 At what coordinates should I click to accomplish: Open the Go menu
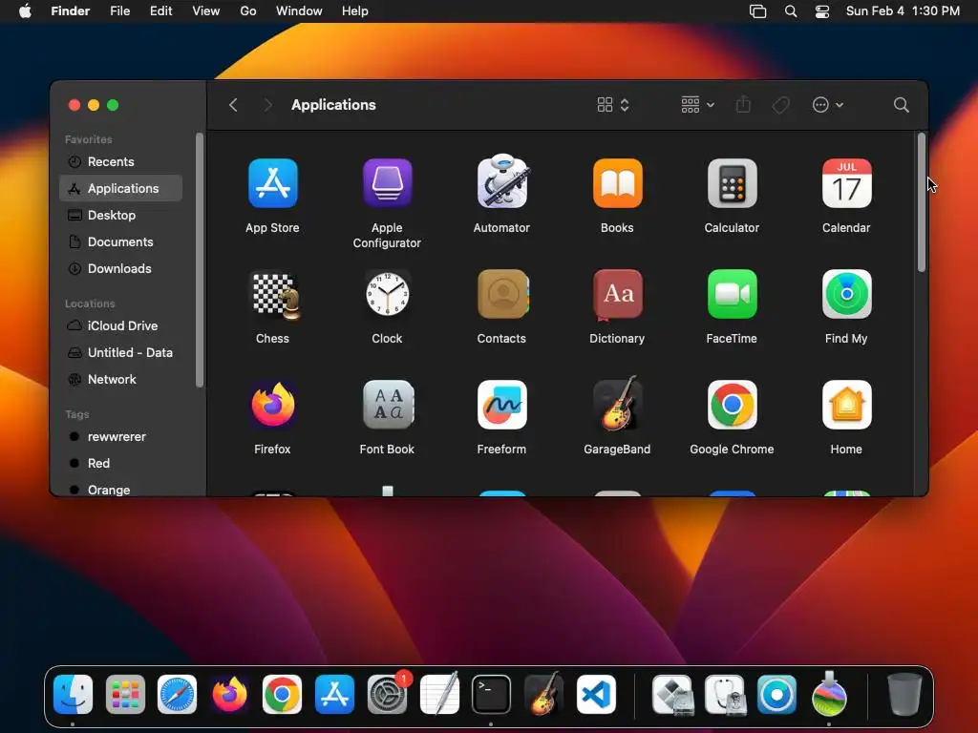pyautogui.click(x=248, y=11)
